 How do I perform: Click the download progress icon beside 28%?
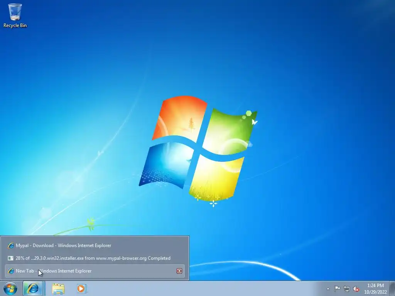10,258
